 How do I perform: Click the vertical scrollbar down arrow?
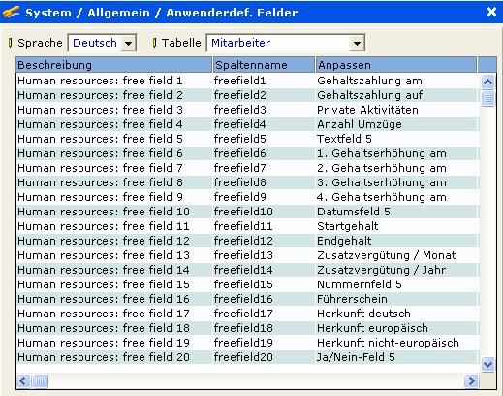487,365
